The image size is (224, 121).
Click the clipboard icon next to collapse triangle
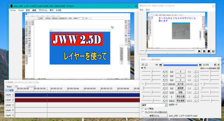click(x=145, y=68)
